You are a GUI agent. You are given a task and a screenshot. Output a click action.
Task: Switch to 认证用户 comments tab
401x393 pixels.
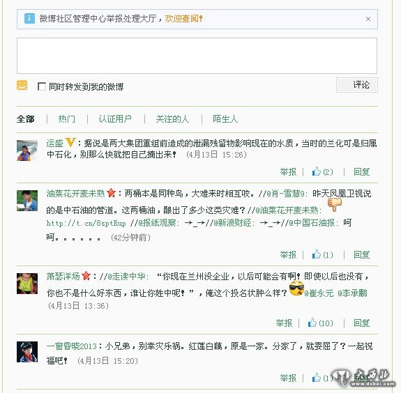click(x=115, y=119)
